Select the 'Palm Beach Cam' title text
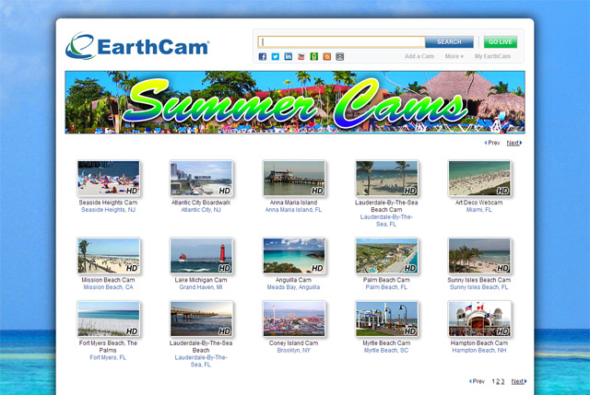This screenshot has width=590, height=395. pyautogui.click(x=386, y=280)
